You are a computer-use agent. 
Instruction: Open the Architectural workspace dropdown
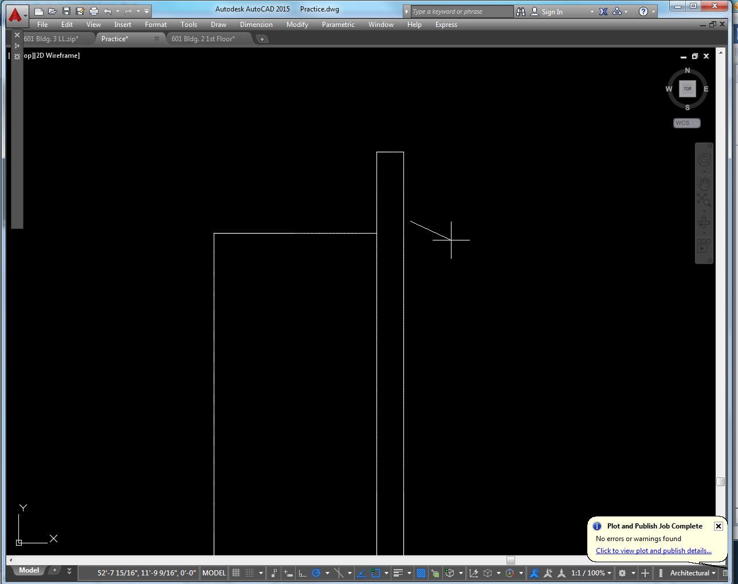(688, 573)
